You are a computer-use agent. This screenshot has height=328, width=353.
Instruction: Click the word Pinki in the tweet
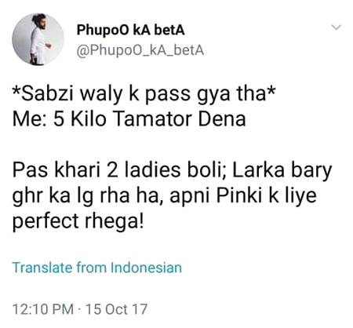(x=239, y=195)
